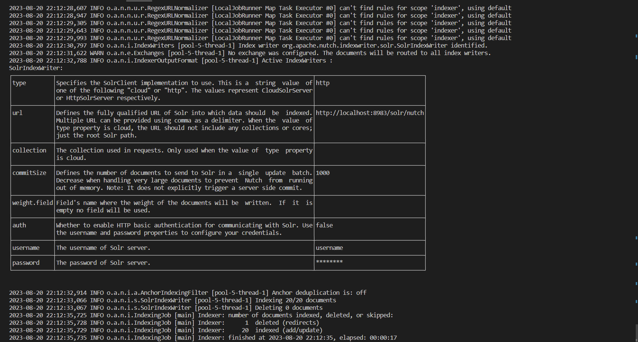
Task: Click the 'http' value in type row
Action: [323, 83]
